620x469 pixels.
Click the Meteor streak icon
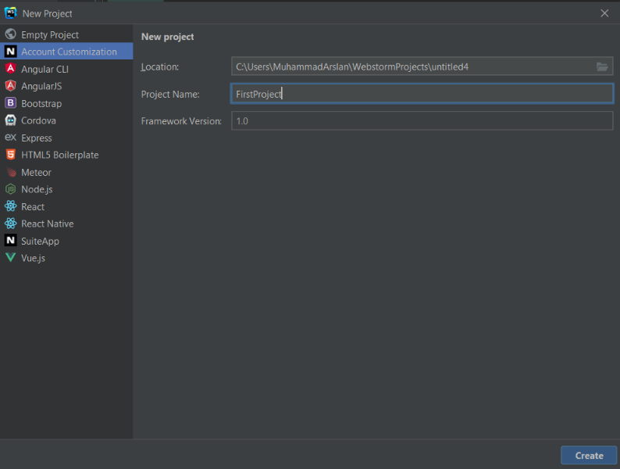coord(11,172)
